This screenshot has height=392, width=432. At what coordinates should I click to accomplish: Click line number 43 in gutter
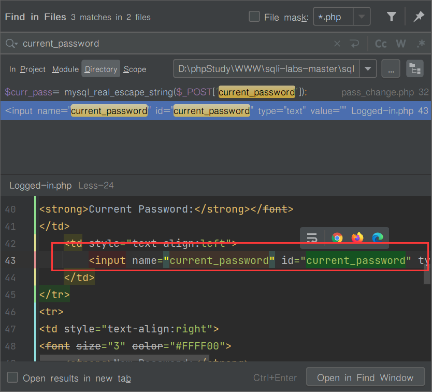point(10,260)
